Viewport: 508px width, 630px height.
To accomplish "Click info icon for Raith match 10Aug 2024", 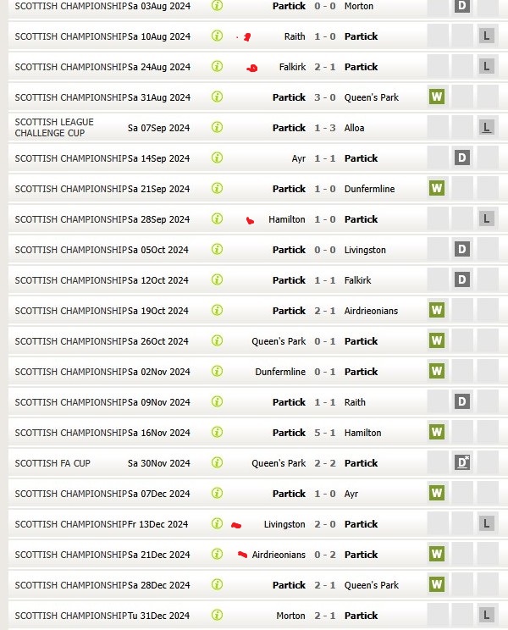I will (x=217, y=36).
